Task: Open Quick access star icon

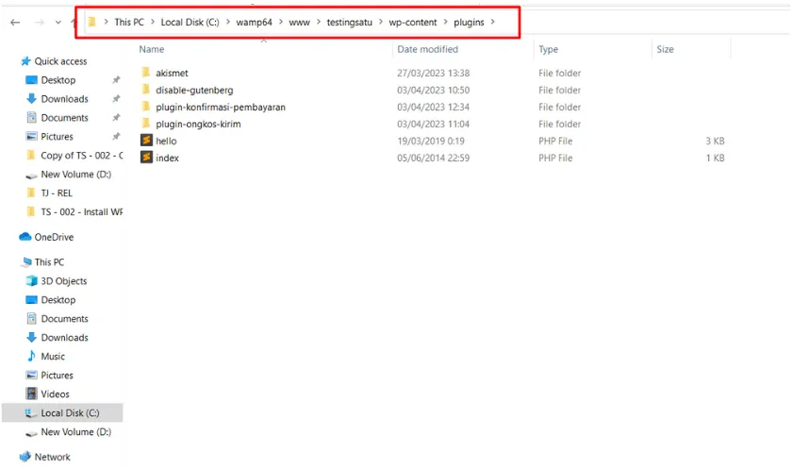Action: [x=25, y=61]
